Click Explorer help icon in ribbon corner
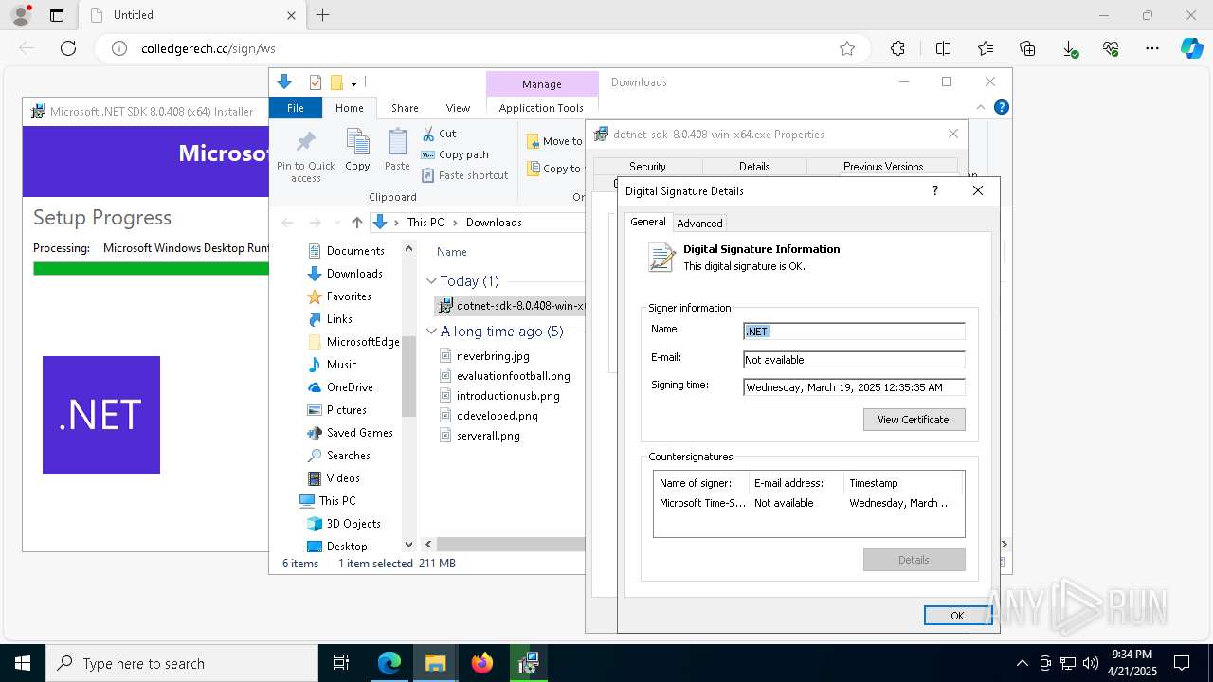1213x682 pixels. 1001,107
